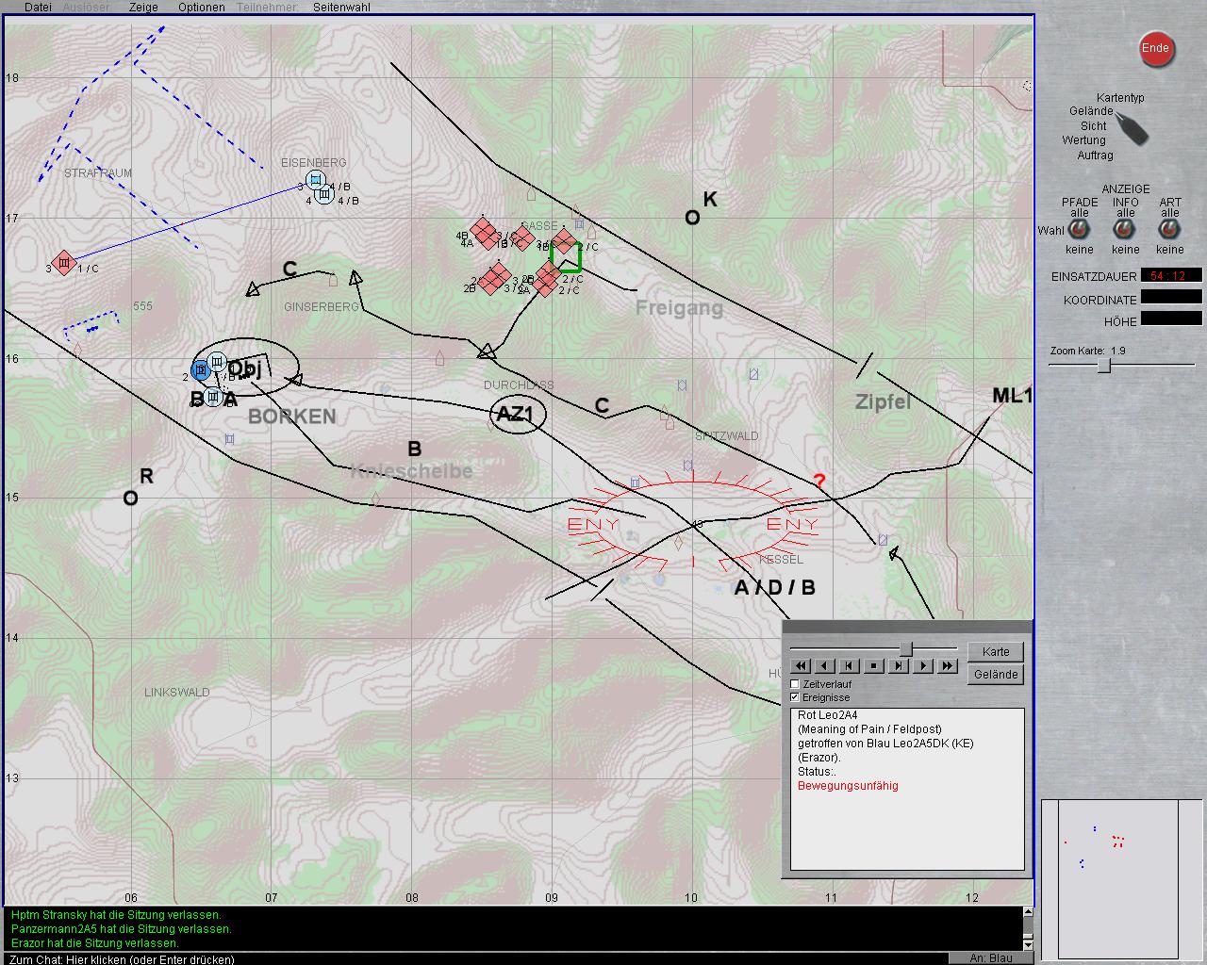
Task: Click the play backward button
Action: (x=825, y=666)
